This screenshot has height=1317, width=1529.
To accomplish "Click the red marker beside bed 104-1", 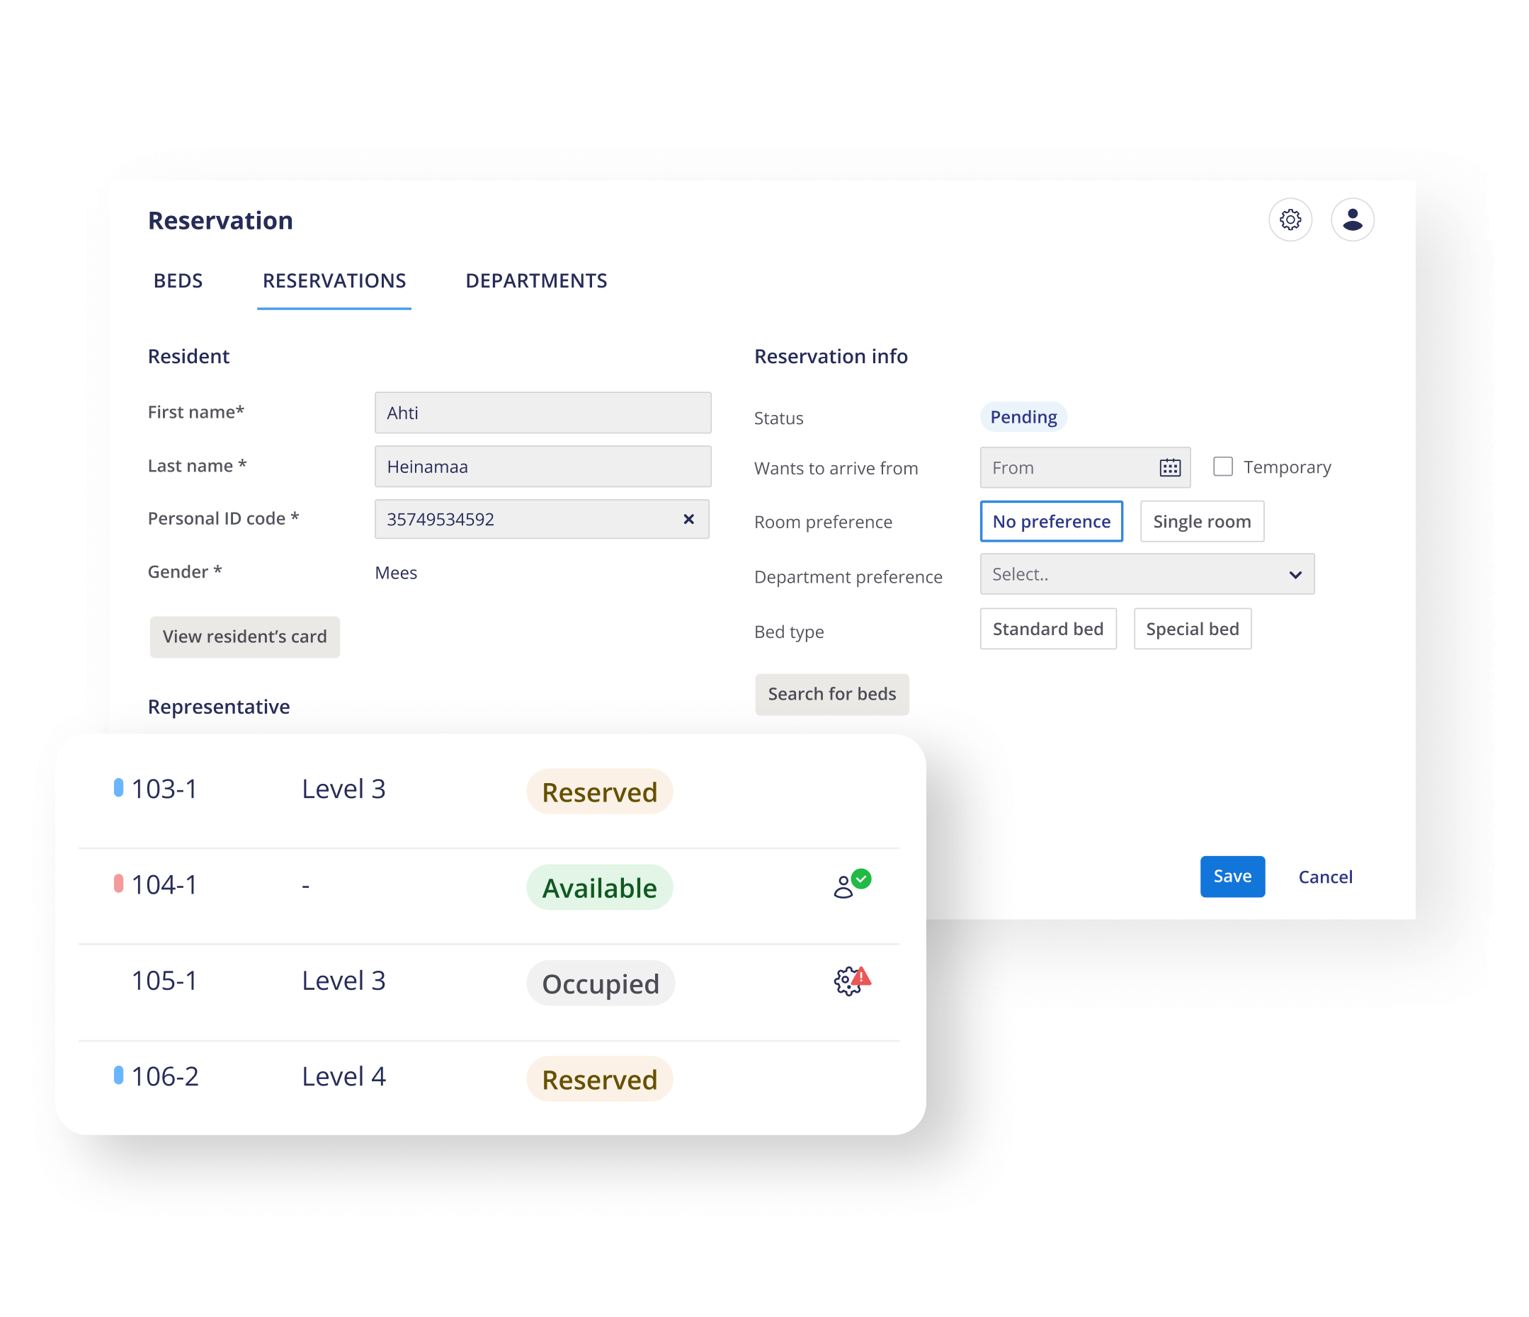I will pos(118,884).
